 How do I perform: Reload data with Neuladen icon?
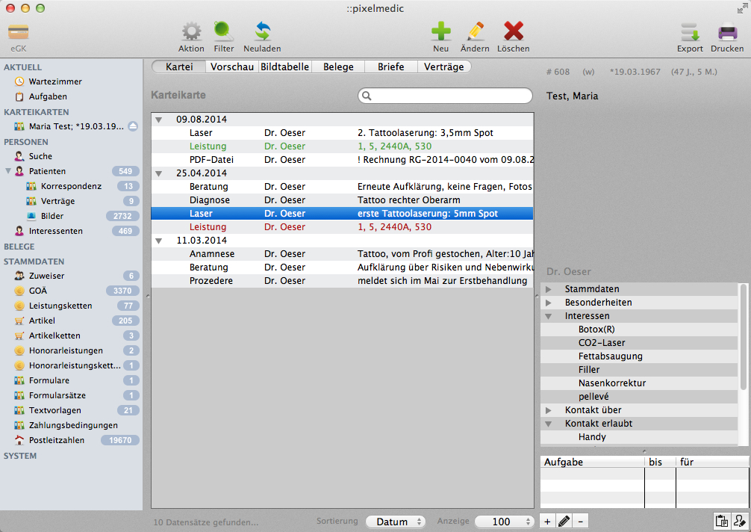tap(262, 31)
